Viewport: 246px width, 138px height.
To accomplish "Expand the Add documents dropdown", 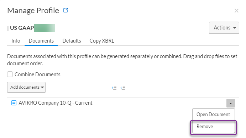I will click(x=26, y=87).
